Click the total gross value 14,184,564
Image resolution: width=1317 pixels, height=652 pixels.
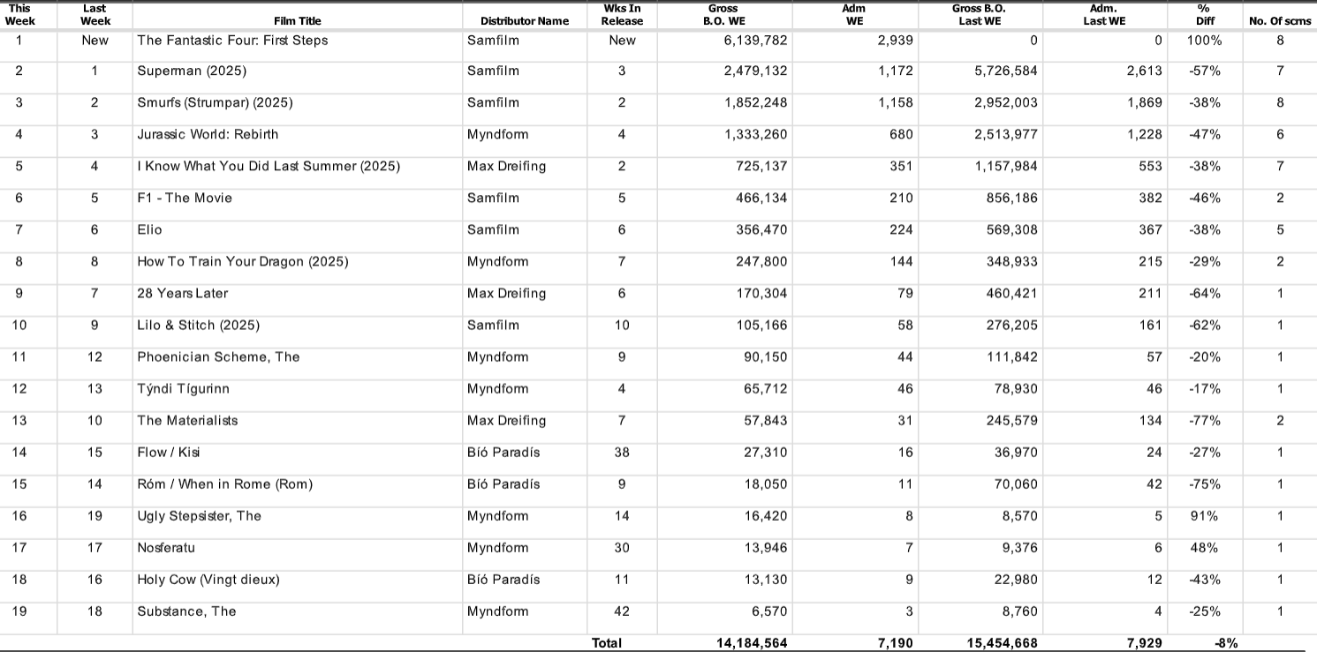[x=751, y=643]
